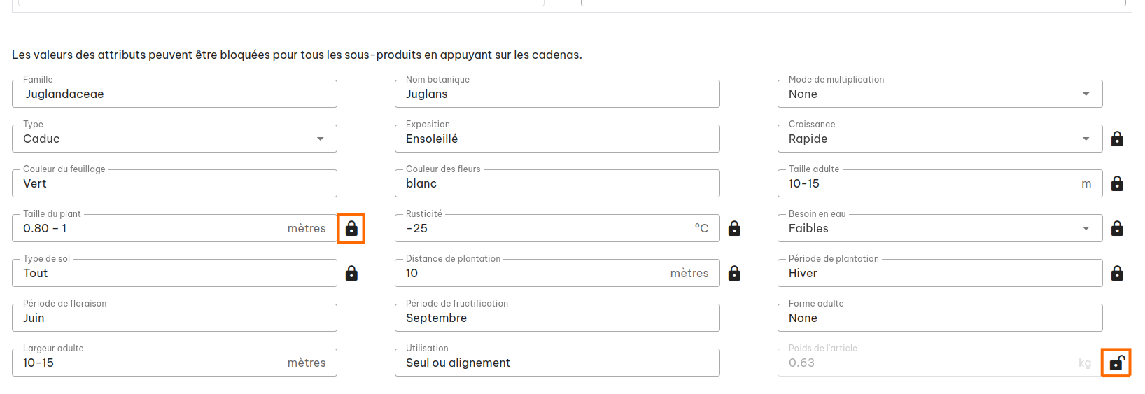
Task: Select the Exposition field with Ensoleillé
Action: pyautogui.click(x=557, y=139)
